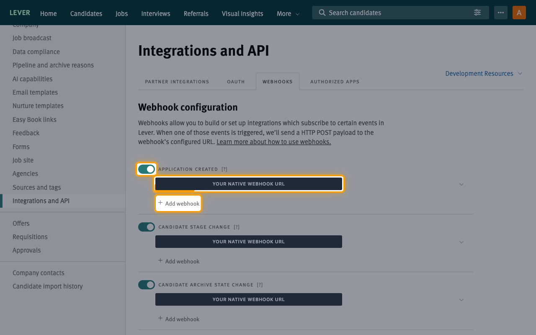The image size is (536, 335).
Task: Open Company contacts in sidebar
Action: [39, 273]
